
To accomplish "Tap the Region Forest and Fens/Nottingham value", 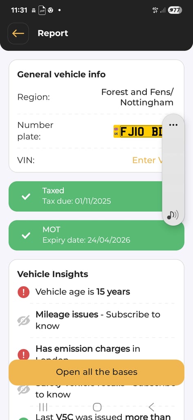I will click(137, 97).
